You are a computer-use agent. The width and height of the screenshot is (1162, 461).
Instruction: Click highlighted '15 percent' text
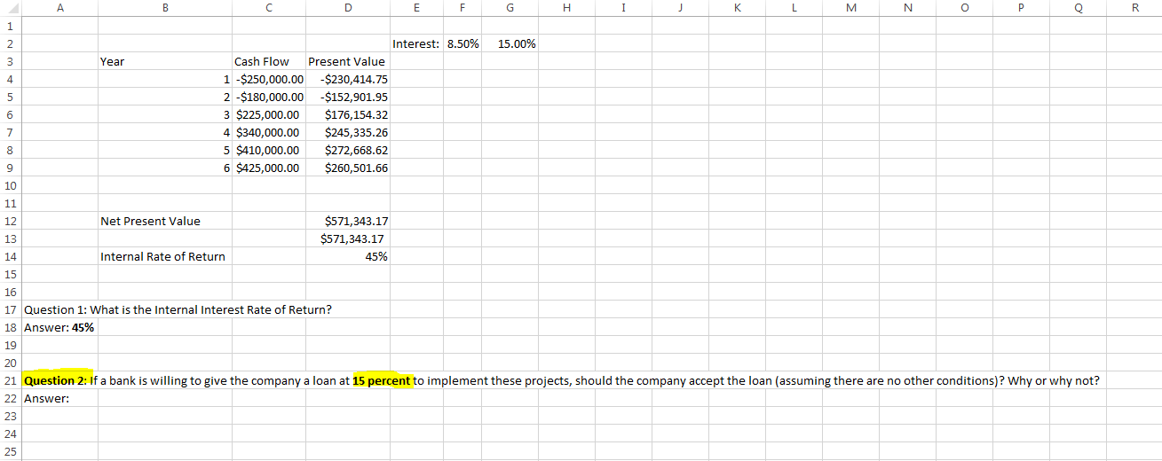pyautogui.click(x=383, y=380)
